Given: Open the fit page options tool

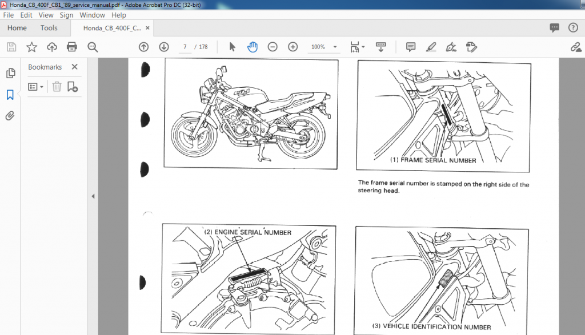Looking at the screenshot, I should pos(357,47).
